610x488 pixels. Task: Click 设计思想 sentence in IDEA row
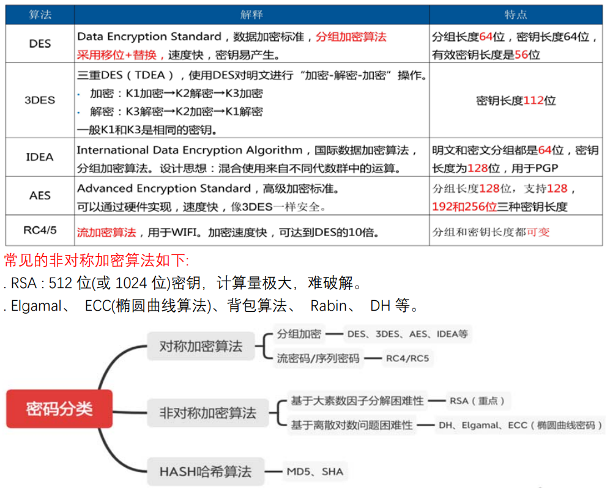pos(280,168)
